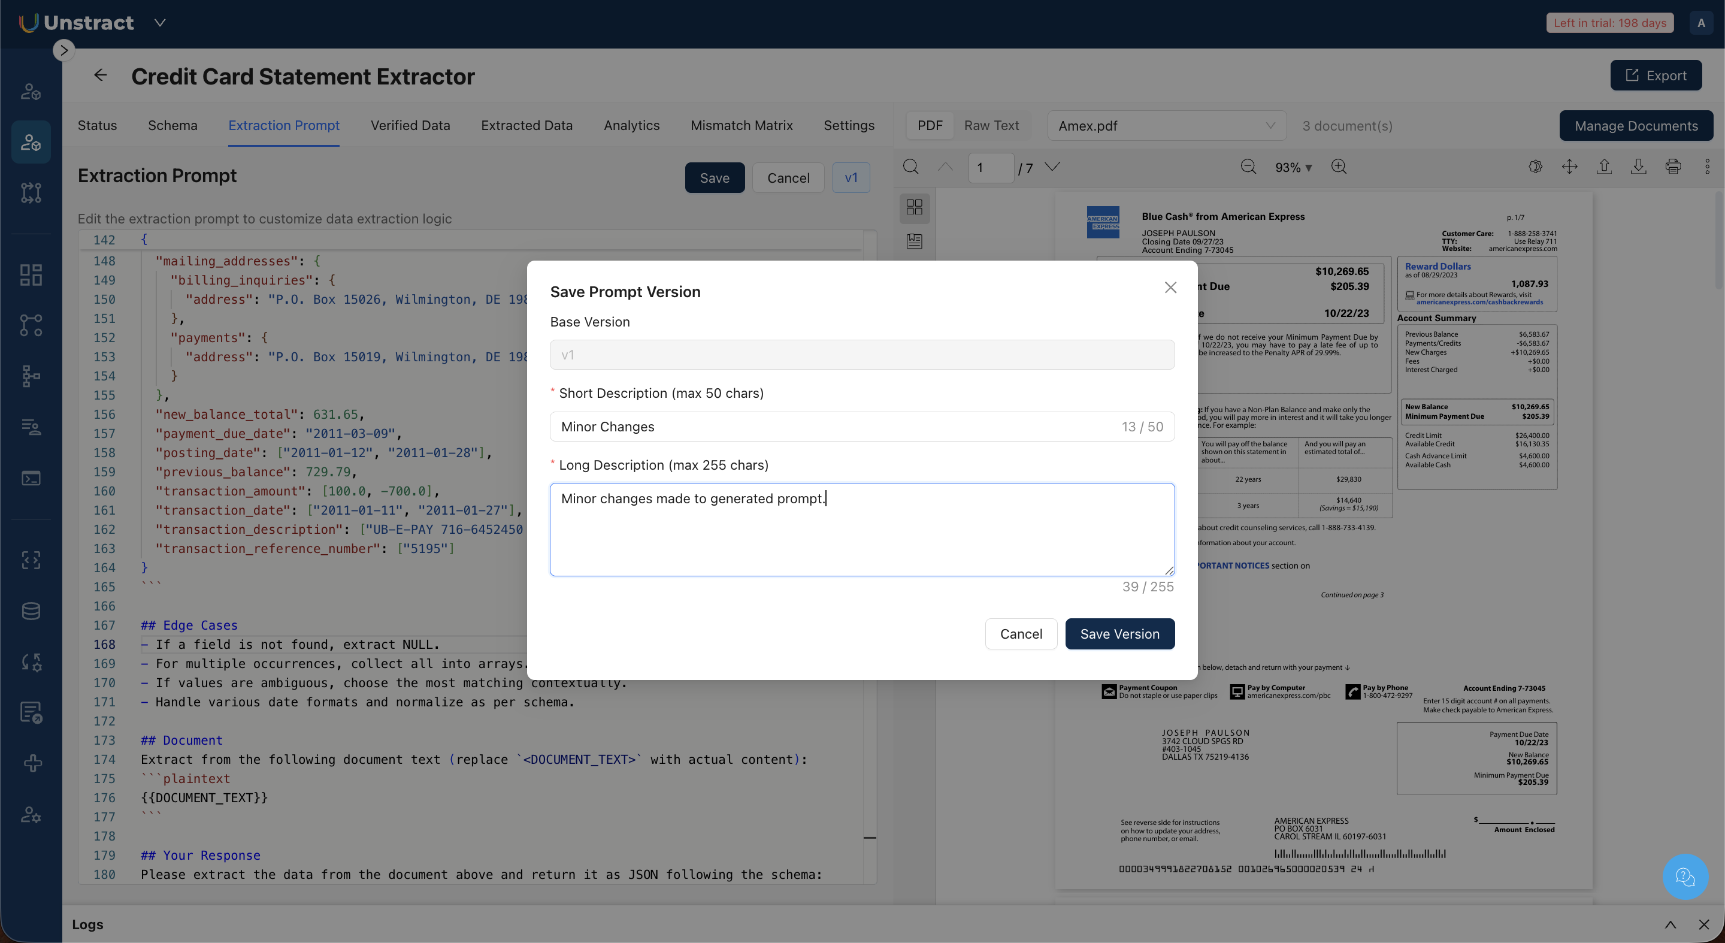Expand the Unstract organization dropdown chevron
Screen dimensions: 1725x943
[x=159, y=23]
